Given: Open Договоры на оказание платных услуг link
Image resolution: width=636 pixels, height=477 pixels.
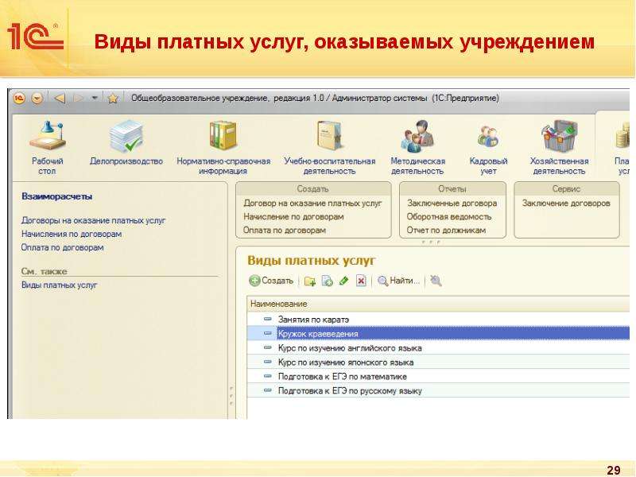Looking at the screenshot, I should pyautogui.click(x=94, y=221).
